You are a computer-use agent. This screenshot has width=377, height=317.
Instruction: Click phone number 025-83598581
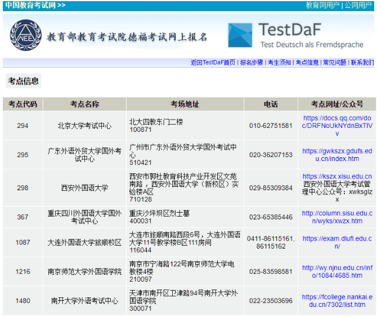271,272
